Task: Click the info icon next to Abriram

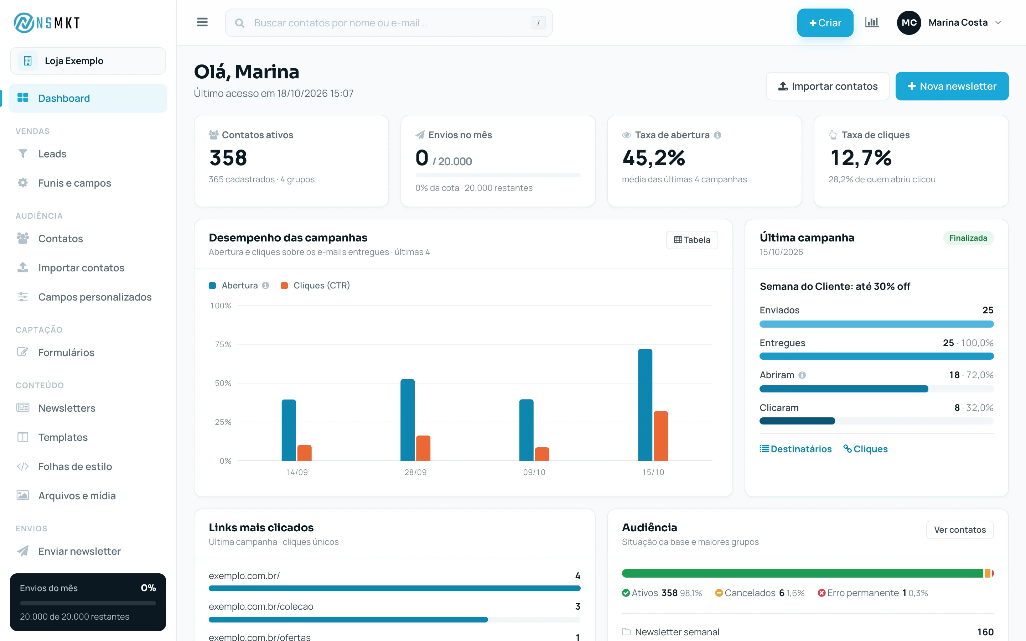Action: [802, 375]
